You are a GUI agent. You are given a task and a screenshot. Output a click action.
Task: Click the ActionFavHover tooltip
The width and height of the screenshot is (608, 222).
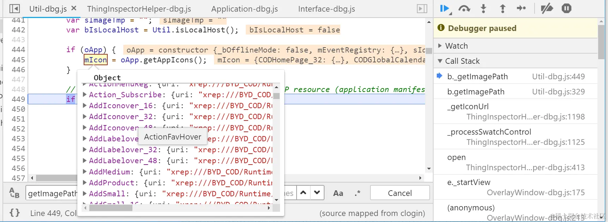172,137
